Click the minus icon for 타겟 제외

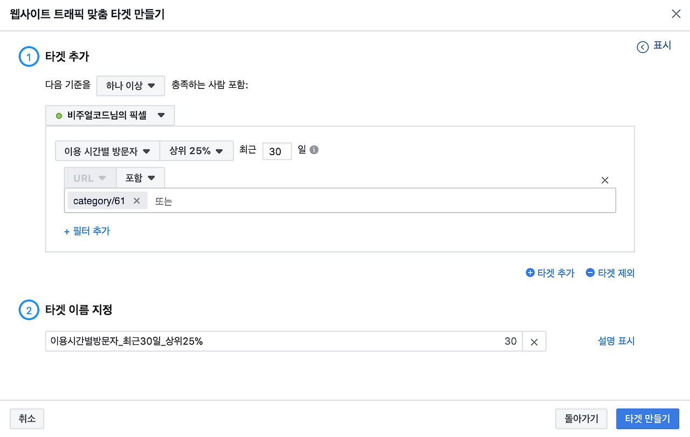(590, 273)
